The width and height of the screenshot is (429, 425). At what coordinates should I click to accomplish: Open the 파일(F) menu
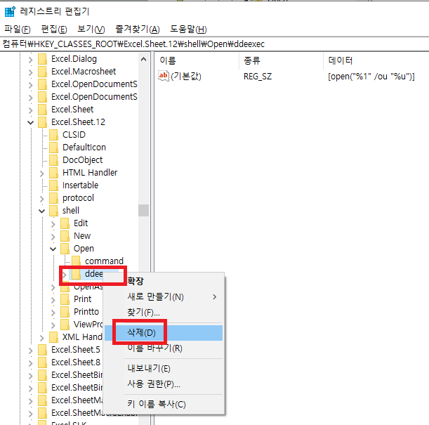point(18,29)
